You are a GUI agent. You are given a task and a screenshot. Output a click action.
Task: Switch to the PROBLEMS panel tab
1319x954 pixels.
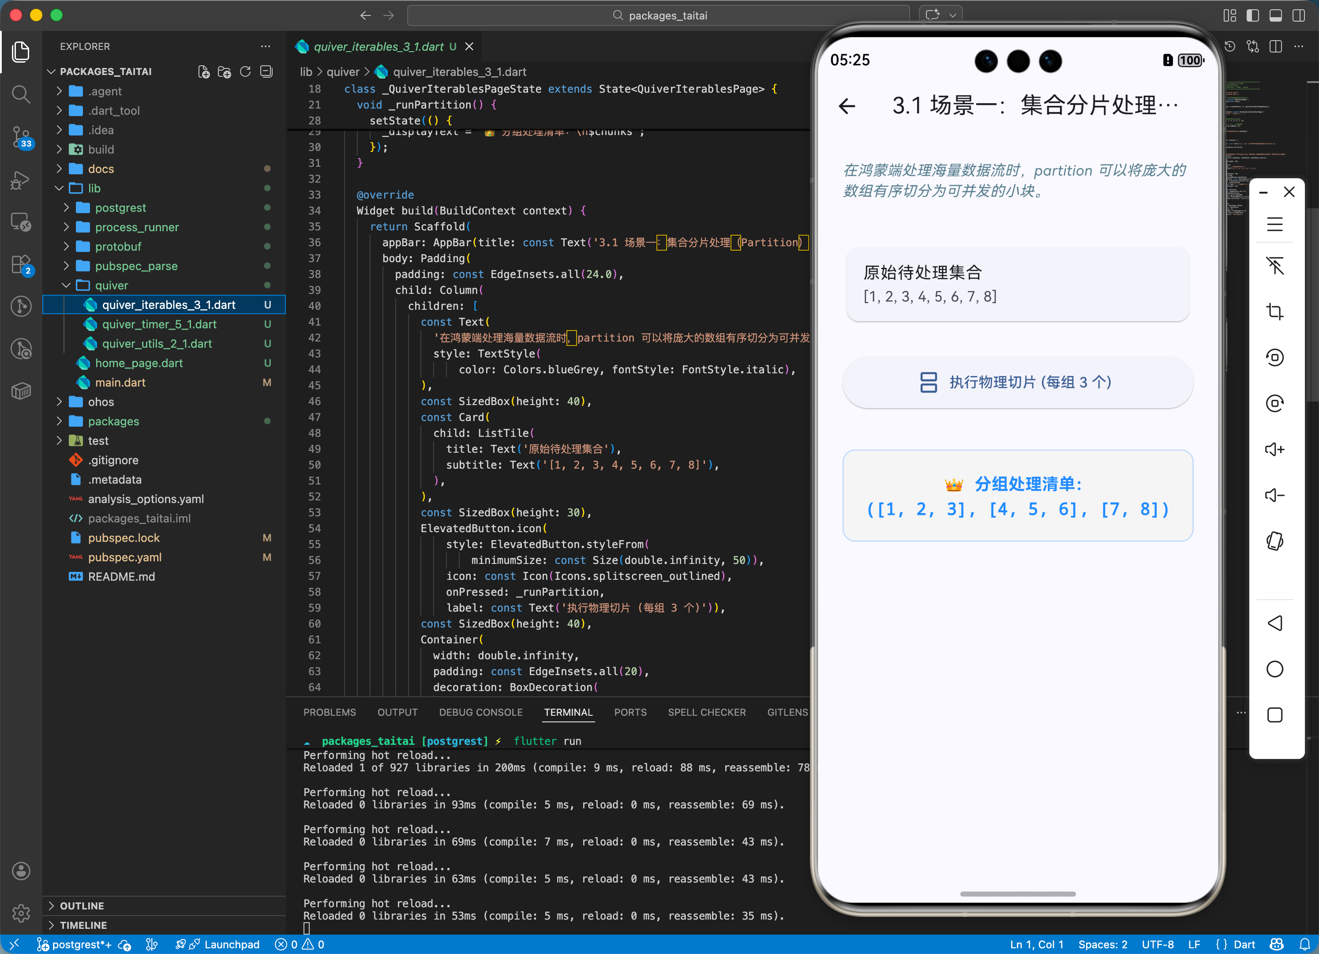(329, 712)
